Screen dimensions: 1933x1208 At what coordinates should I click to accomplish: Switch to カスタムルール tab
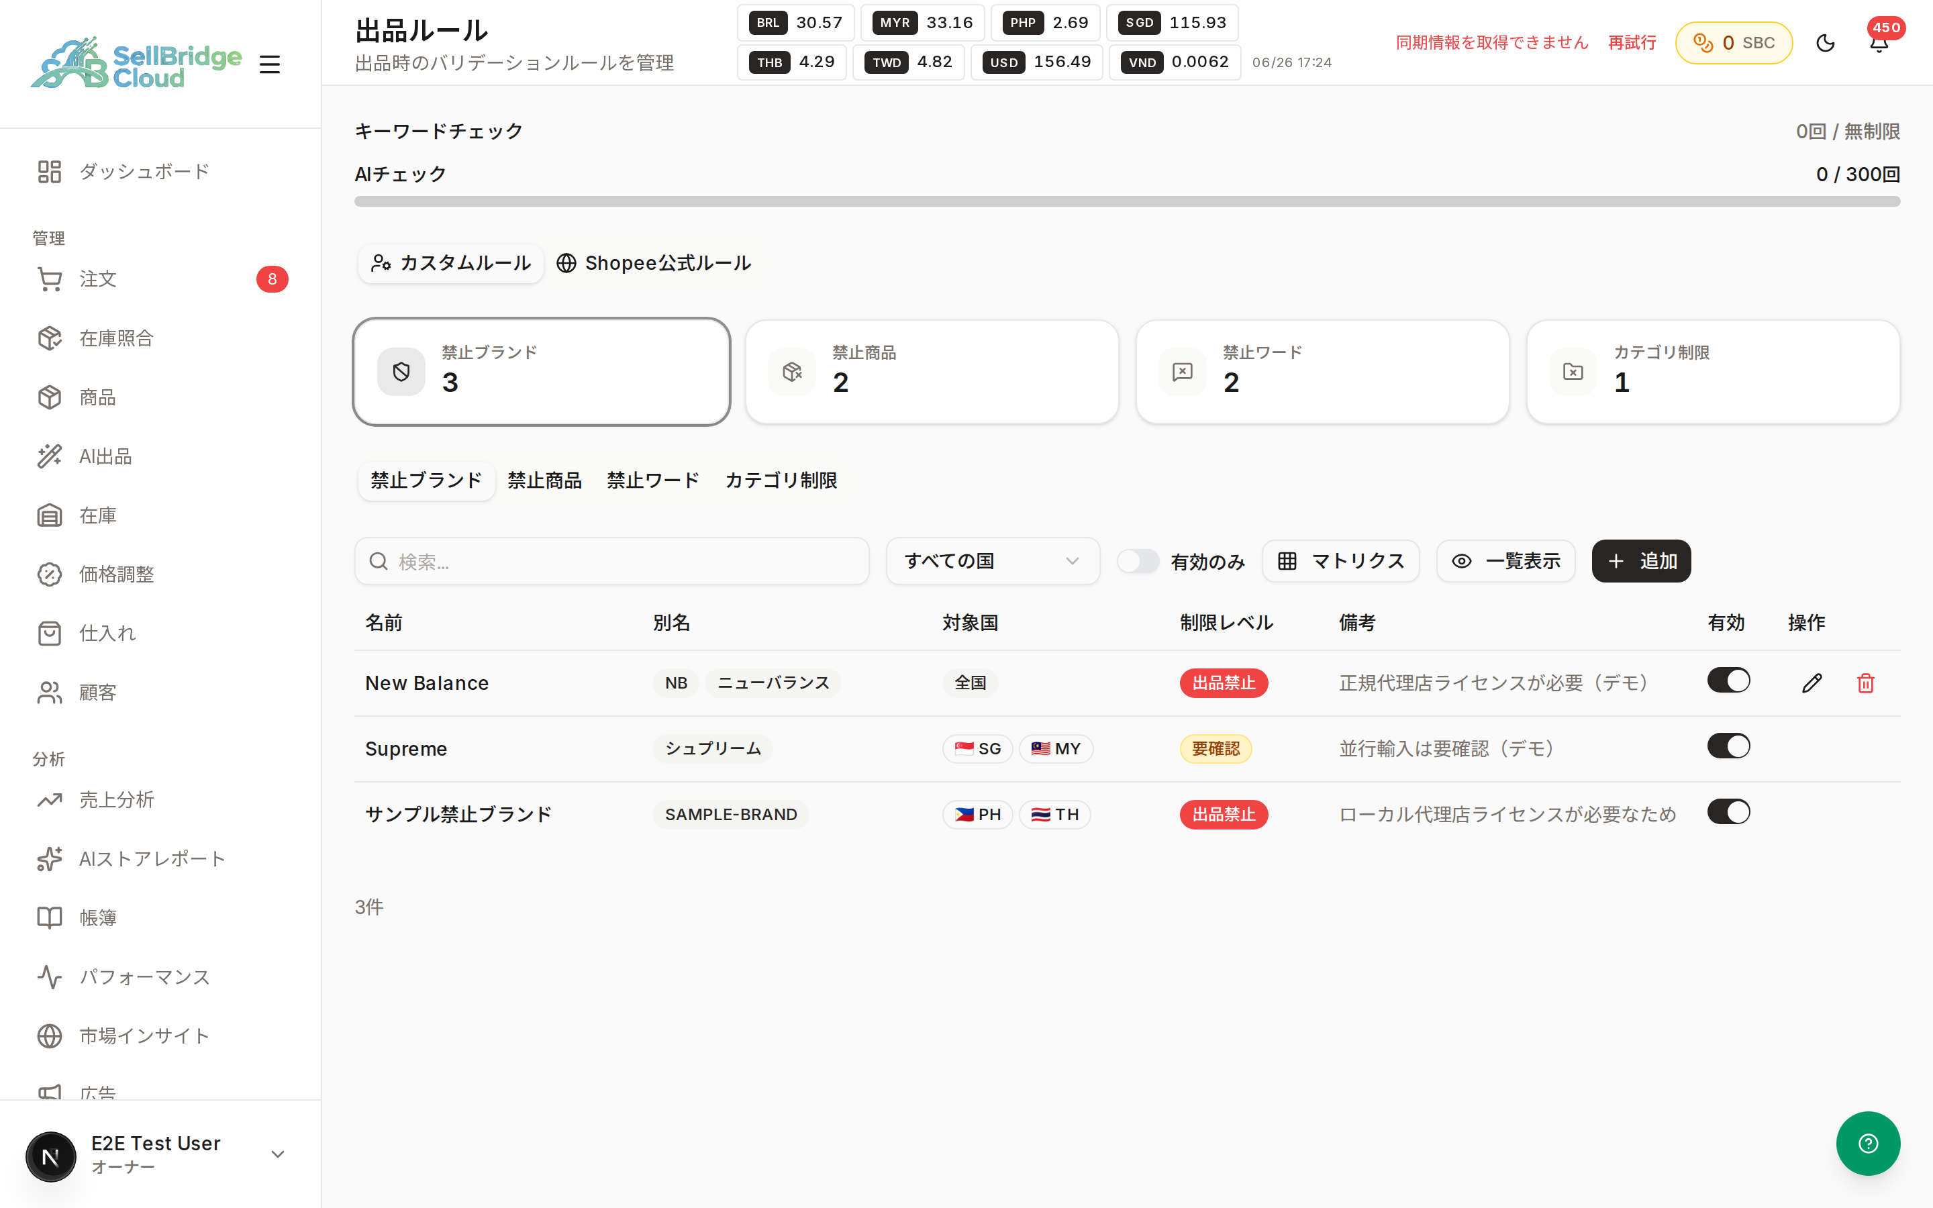click(451, 263)
